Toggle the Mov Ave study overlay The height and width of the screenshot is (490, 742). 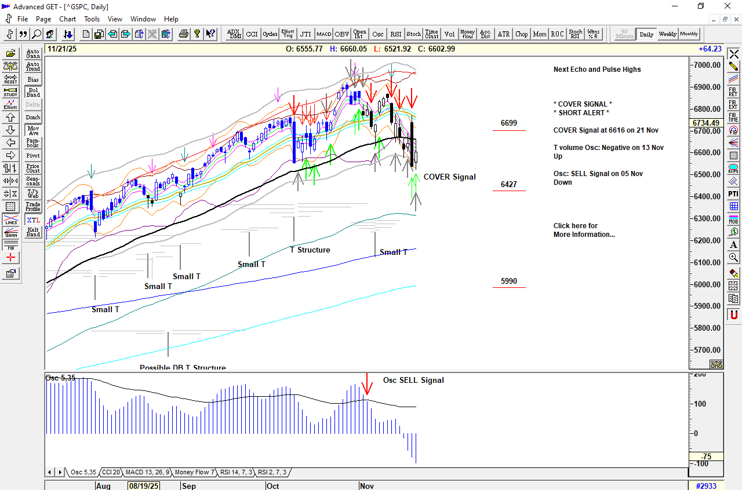(33, 130)
